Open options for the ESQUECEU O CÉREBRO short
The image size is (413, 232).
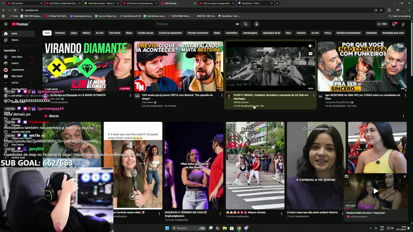(220, 213)
